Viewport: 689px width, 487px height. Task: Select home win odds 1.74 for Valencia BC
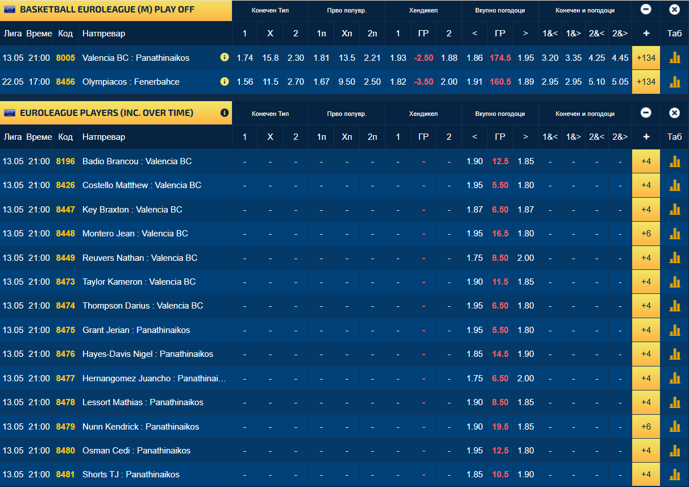[244, 58]
